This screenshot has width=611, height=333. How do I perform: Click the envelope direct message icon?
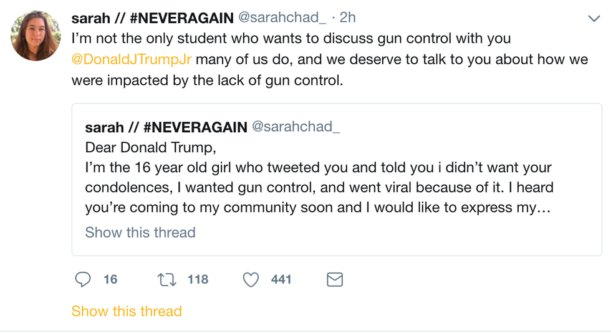coord(335,279)
